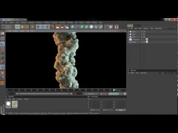Switch to the Structure tab beside Objects

pyautogui.click(x=137, y=26)
